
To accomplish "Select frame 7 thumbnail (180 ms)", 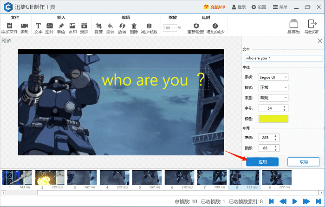I will pyautogui.click(x=212, y=178).
